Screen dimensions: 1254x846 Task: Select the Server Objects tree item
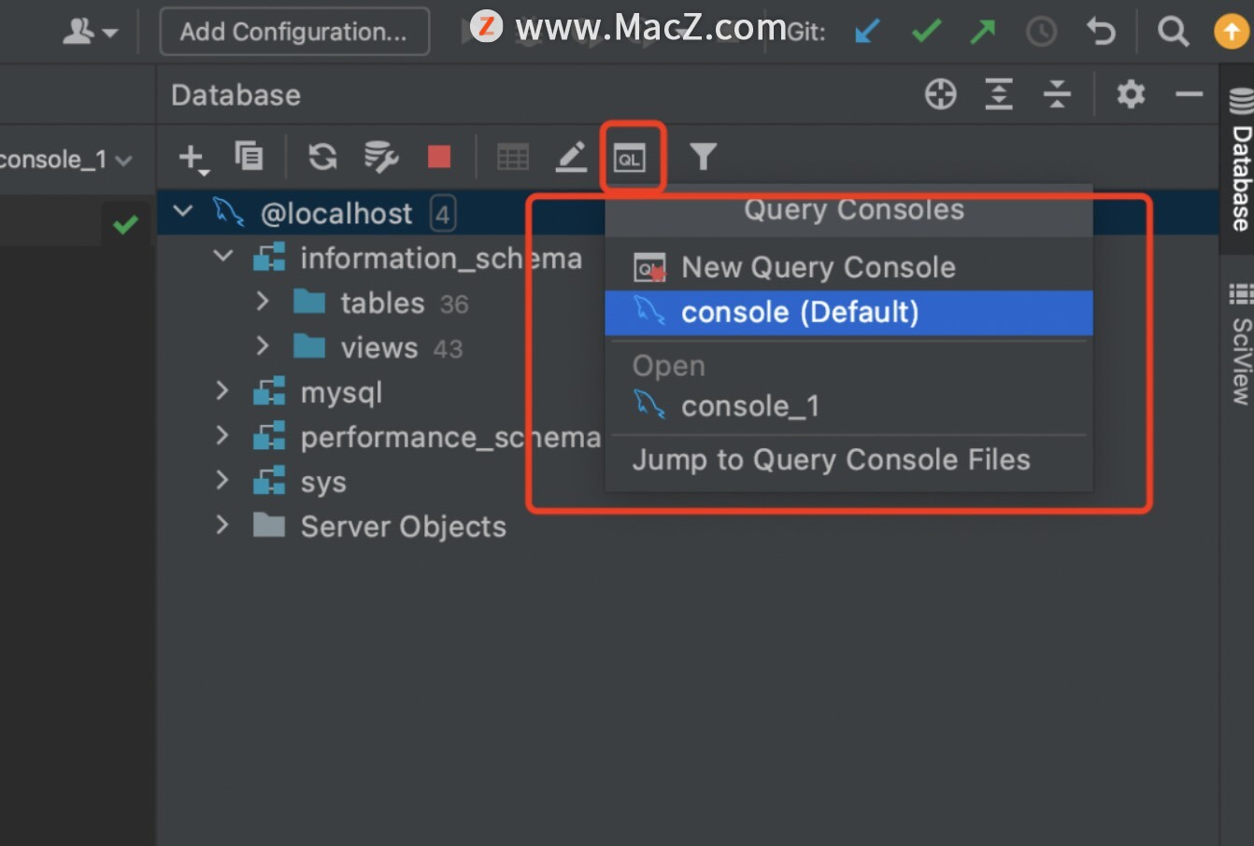point(403,527)
